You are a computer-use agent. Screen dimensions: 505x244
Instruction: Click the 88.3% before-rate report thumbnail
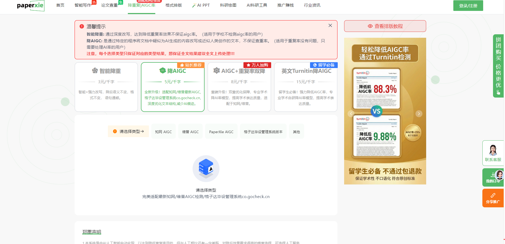point(376,89)
